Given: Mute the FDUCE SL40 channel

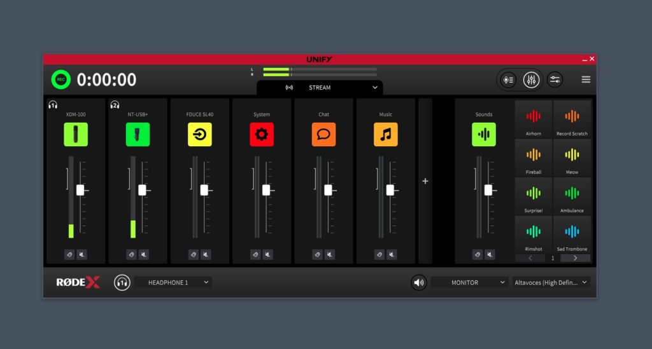Looking at the screenshot, I should click(x=206, y=254).
